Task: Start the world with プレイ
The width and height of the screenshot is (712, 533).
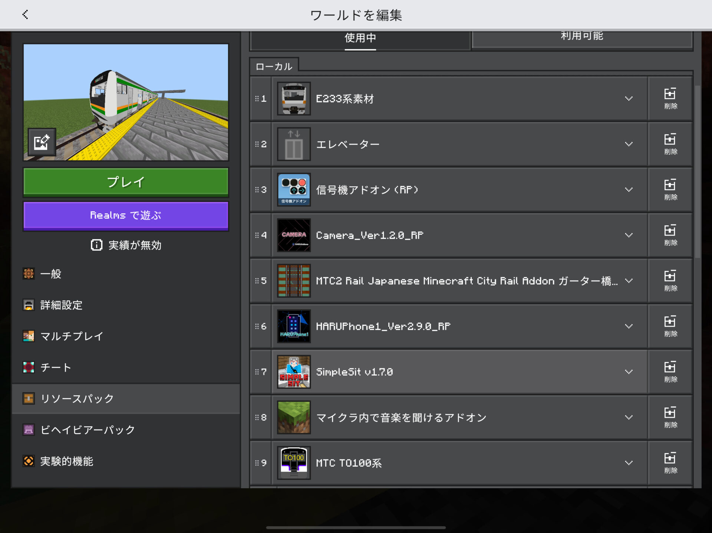Action: pos(126,182)
